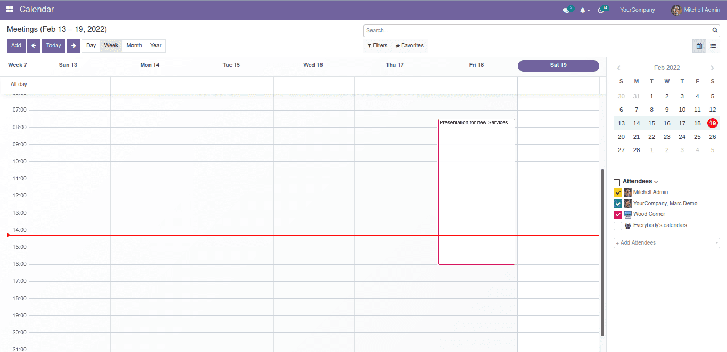The width and height of the screenshot is (727, 352).
Task: Open the Add Attendees combo box
Action: [x=666, y=243]
